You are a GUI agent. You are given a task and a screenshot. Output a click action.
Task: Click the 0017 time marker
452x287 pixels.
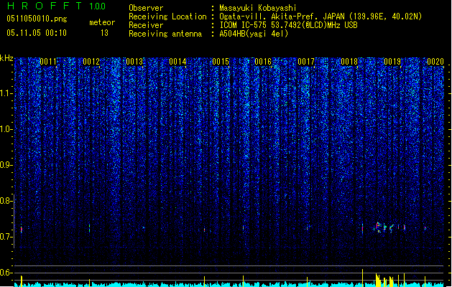coord(306,62)
